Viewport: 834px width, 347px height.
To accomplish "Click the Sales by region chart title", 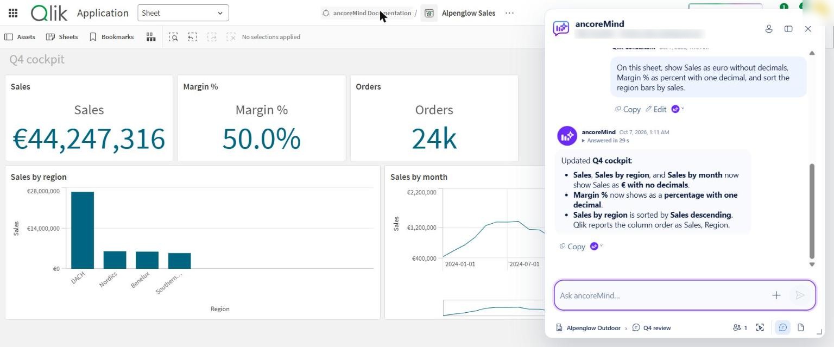I will 39,177.
